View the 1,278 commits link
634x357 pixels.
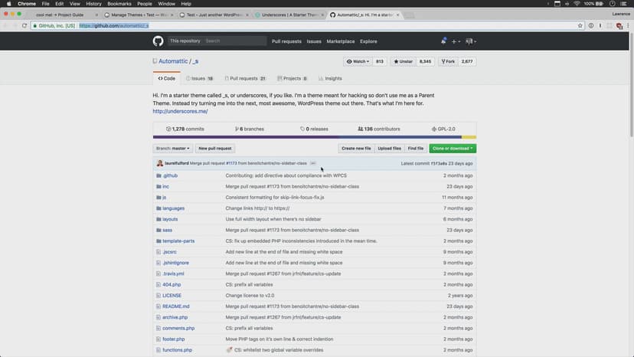[x=185, y=129]
